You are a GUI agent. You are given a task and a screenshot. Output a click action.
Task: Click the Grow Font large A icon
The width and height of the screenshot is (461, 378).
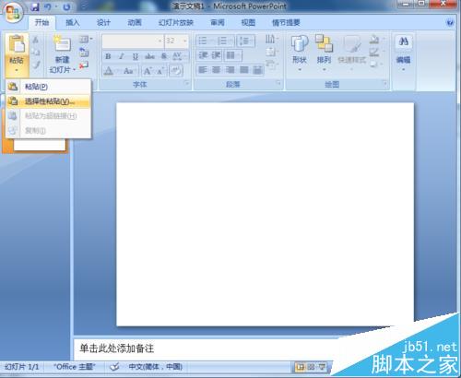148,71
